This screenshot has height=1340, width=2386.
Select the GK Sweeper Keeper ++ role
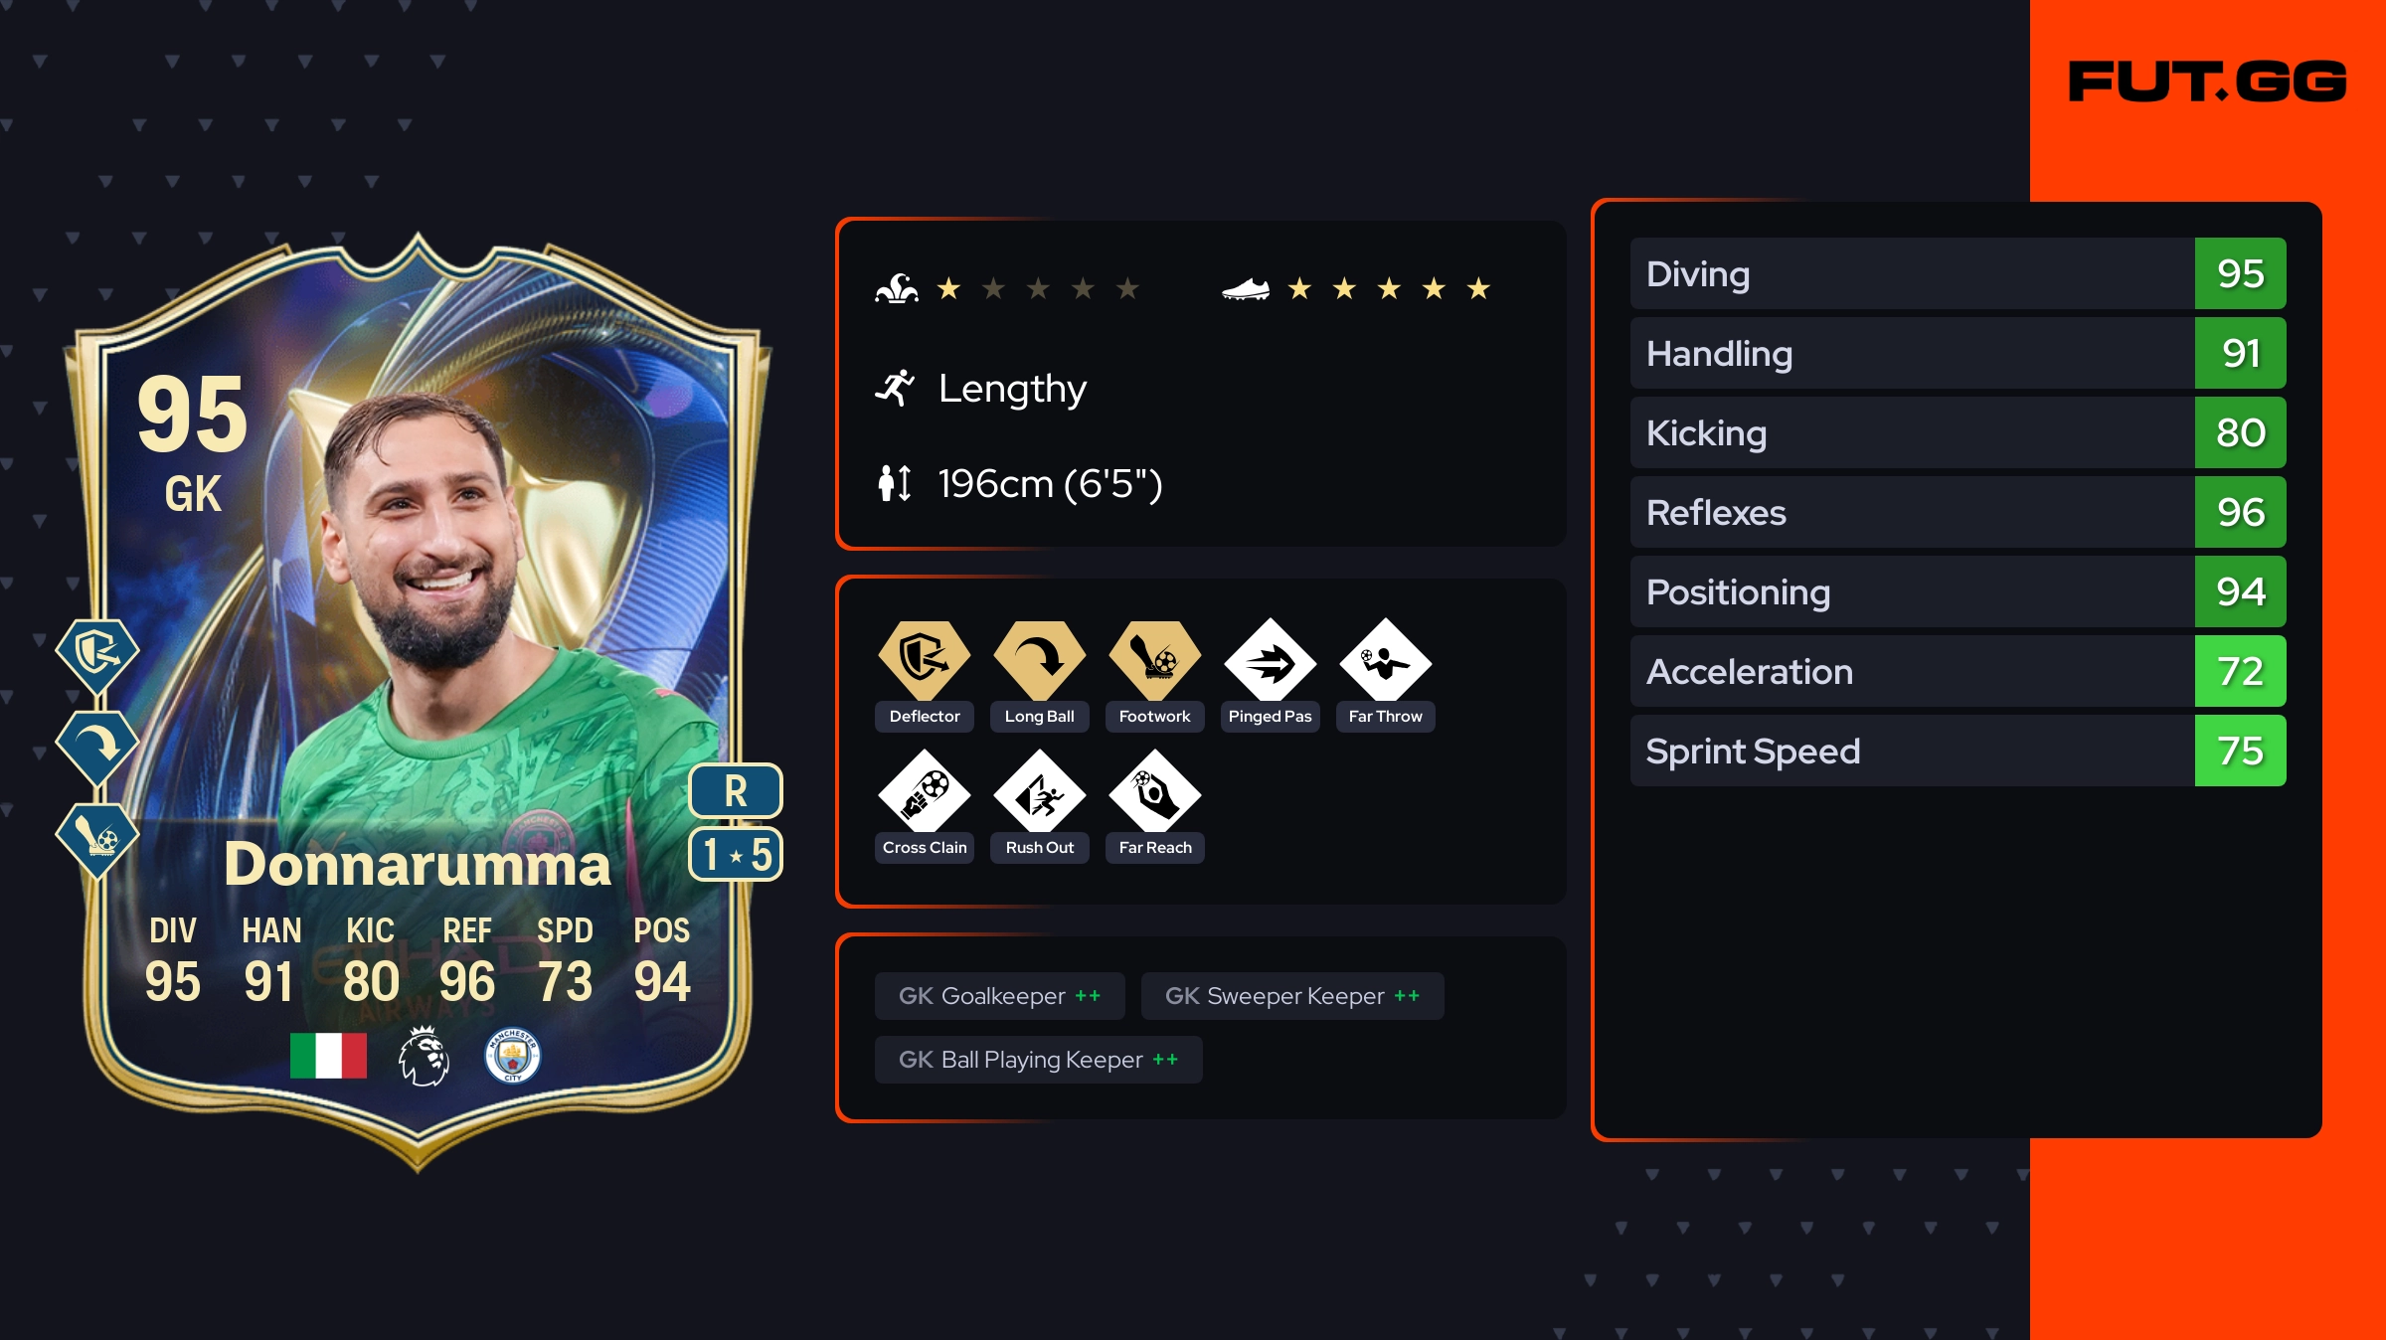coord(1292,996)
